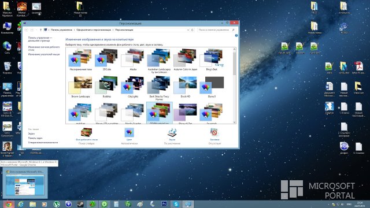Click the Персонализация breadcrumb segment

[x=124, y=30]
